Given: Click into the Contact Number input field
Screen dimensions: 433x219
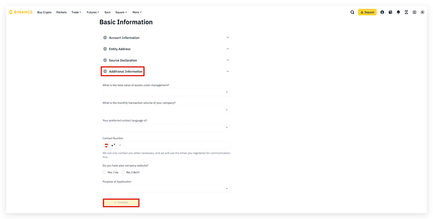Looking at the screenshot, I should click(x=178, y=145).
